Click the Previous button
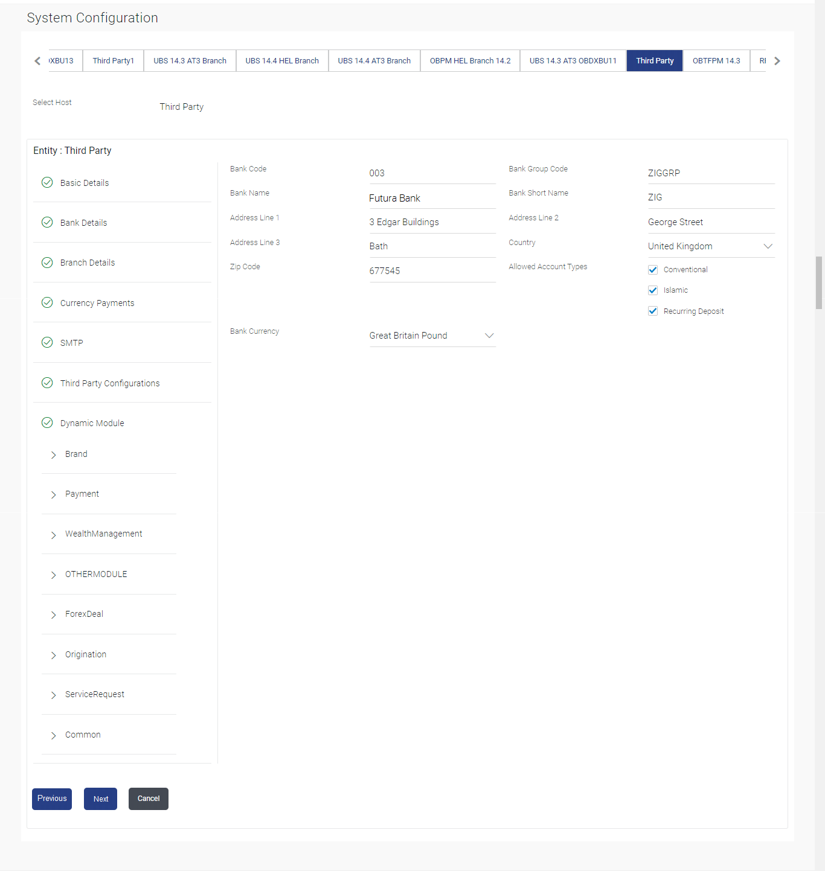 (52, 799)
